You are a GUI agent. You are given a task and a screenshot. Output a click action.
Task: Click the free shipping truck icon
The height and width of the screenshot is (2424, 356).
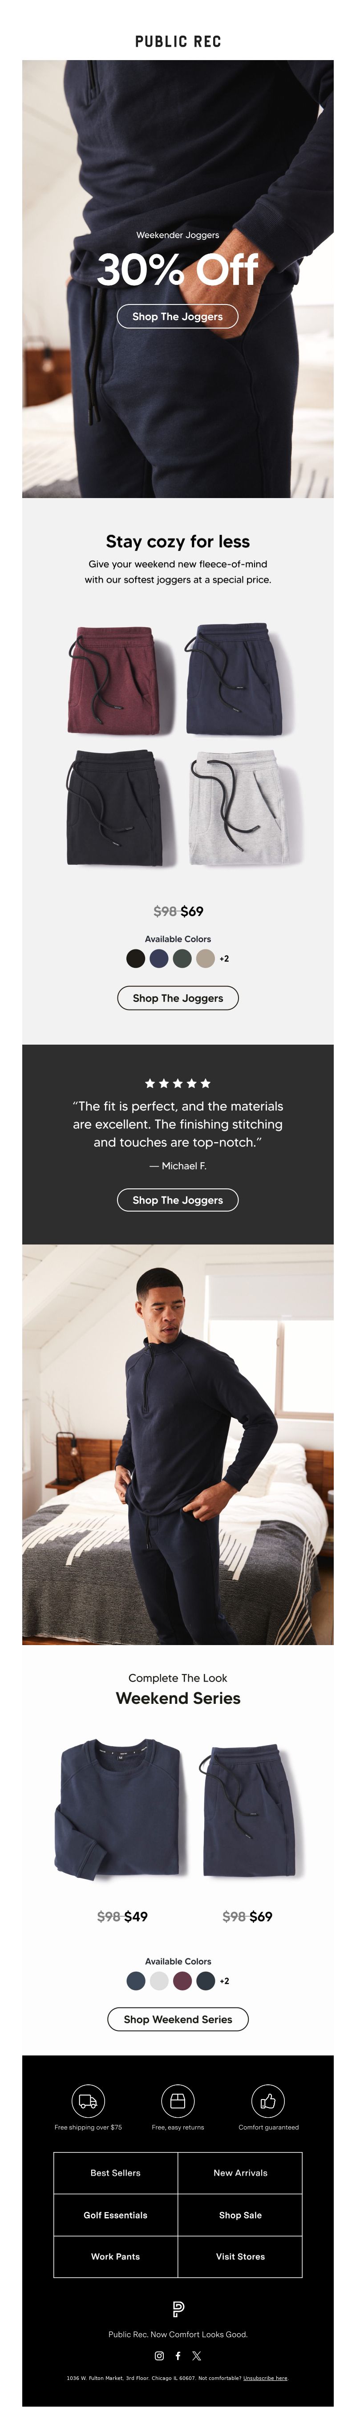click(89, 2100)
